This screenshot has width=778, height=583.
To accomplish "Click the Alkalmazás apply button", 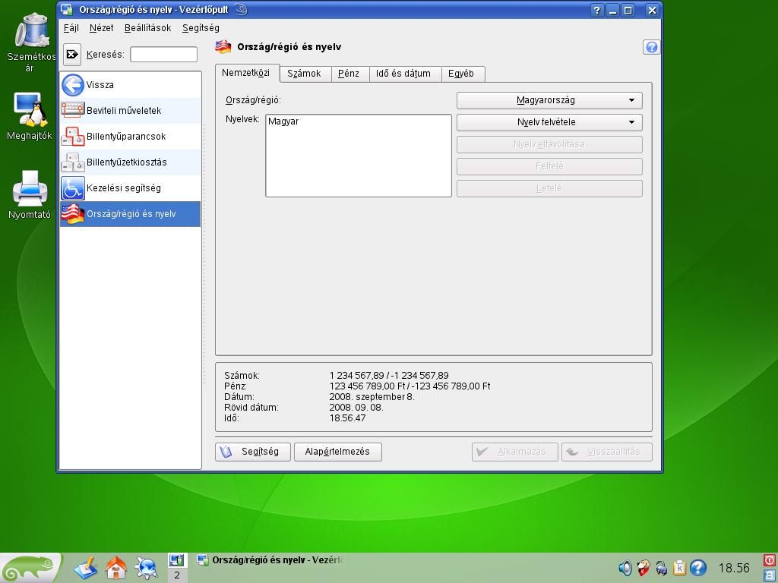I will [x=514, y=452].
